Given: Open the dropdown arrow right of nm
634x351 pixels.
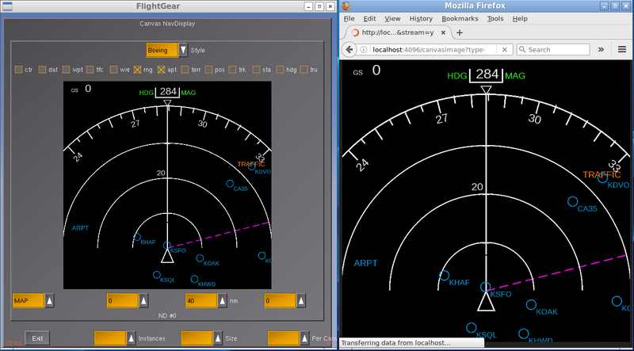Looking at the screenshot, I should click(x=301, y=301).
